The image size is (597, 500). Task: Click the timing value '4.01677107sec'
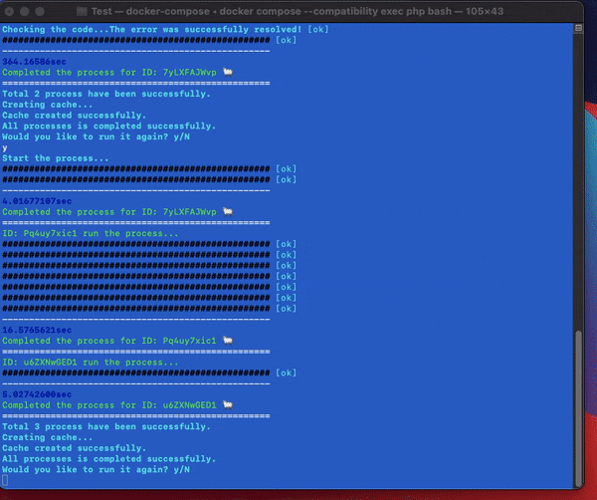pyautogui.click(x=37, y=201)
